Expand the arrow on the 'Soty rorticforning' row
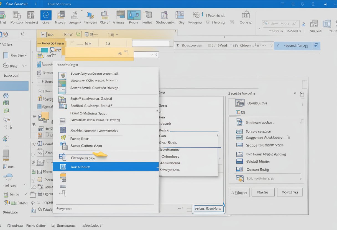Screen dimensions: 337x230 pos(301,179)
